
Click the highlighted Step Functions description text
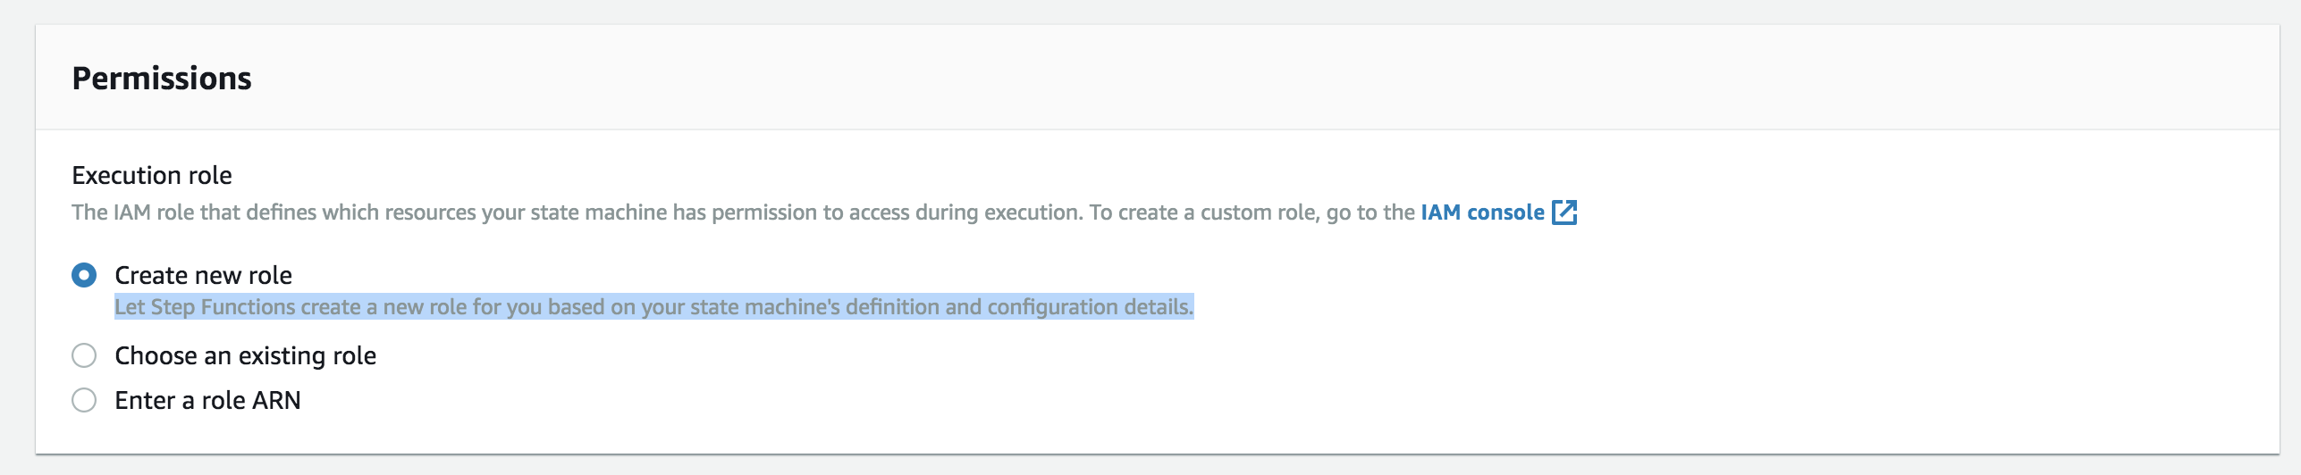[653, 307]
